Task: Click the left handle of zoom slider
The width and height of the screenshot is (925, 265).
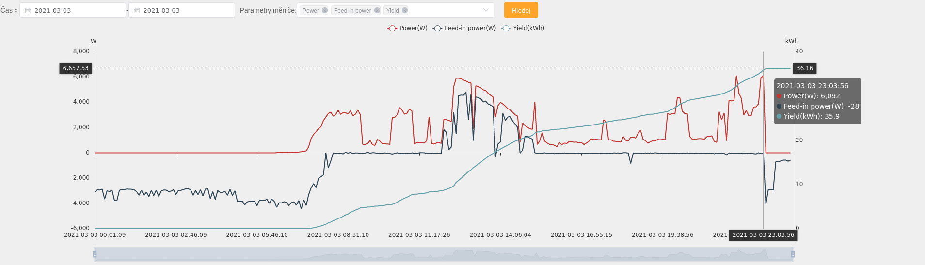Action: pos(95,254)
